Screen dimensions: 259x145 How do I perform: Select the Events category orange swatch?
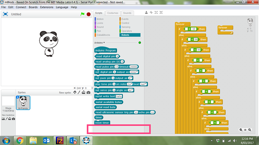[x=120, y=19]
